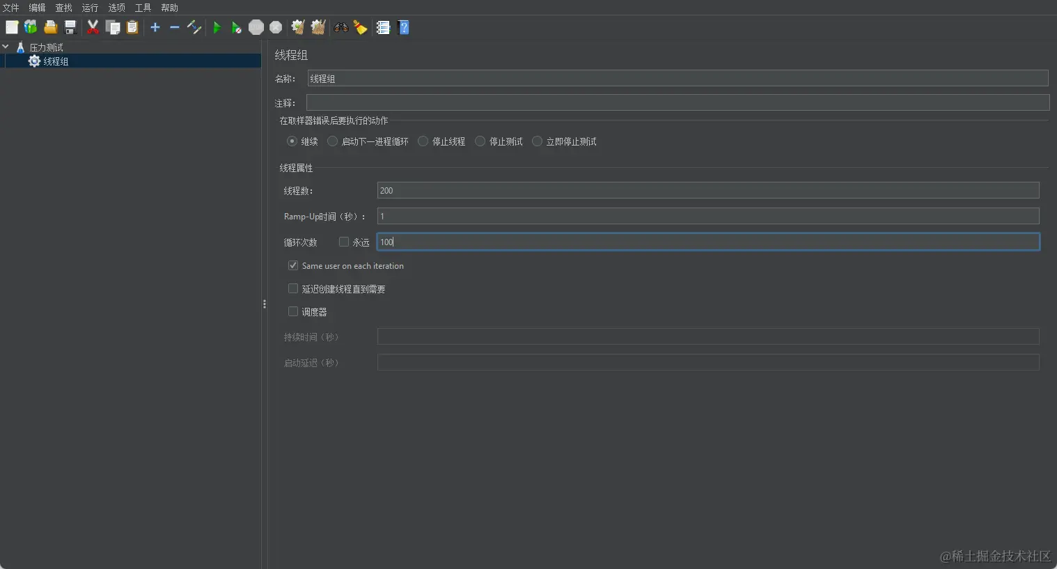The height and width of the screenshot is (569, 1057).
Task: Click the Toggle enable/disable icon in the toolbar
Action: [194, 27]
